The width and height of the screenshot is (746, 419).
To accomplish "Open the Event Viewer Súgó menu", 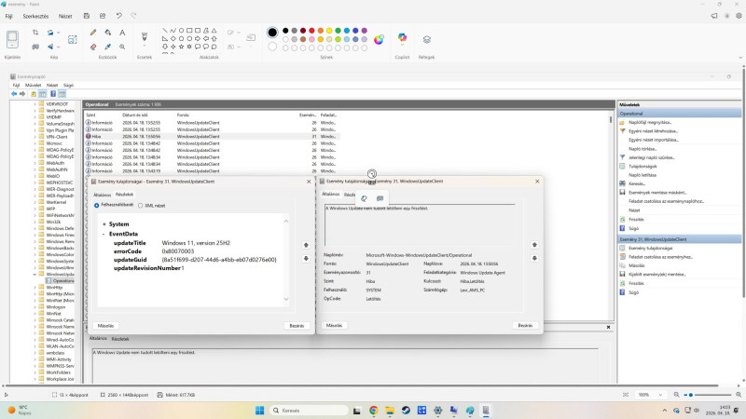I will (x=68, y=85).
